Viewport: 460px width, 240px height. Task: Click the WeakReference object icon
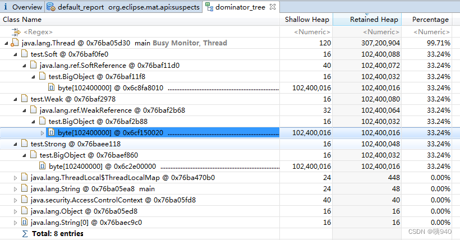[x=34, y=110]
